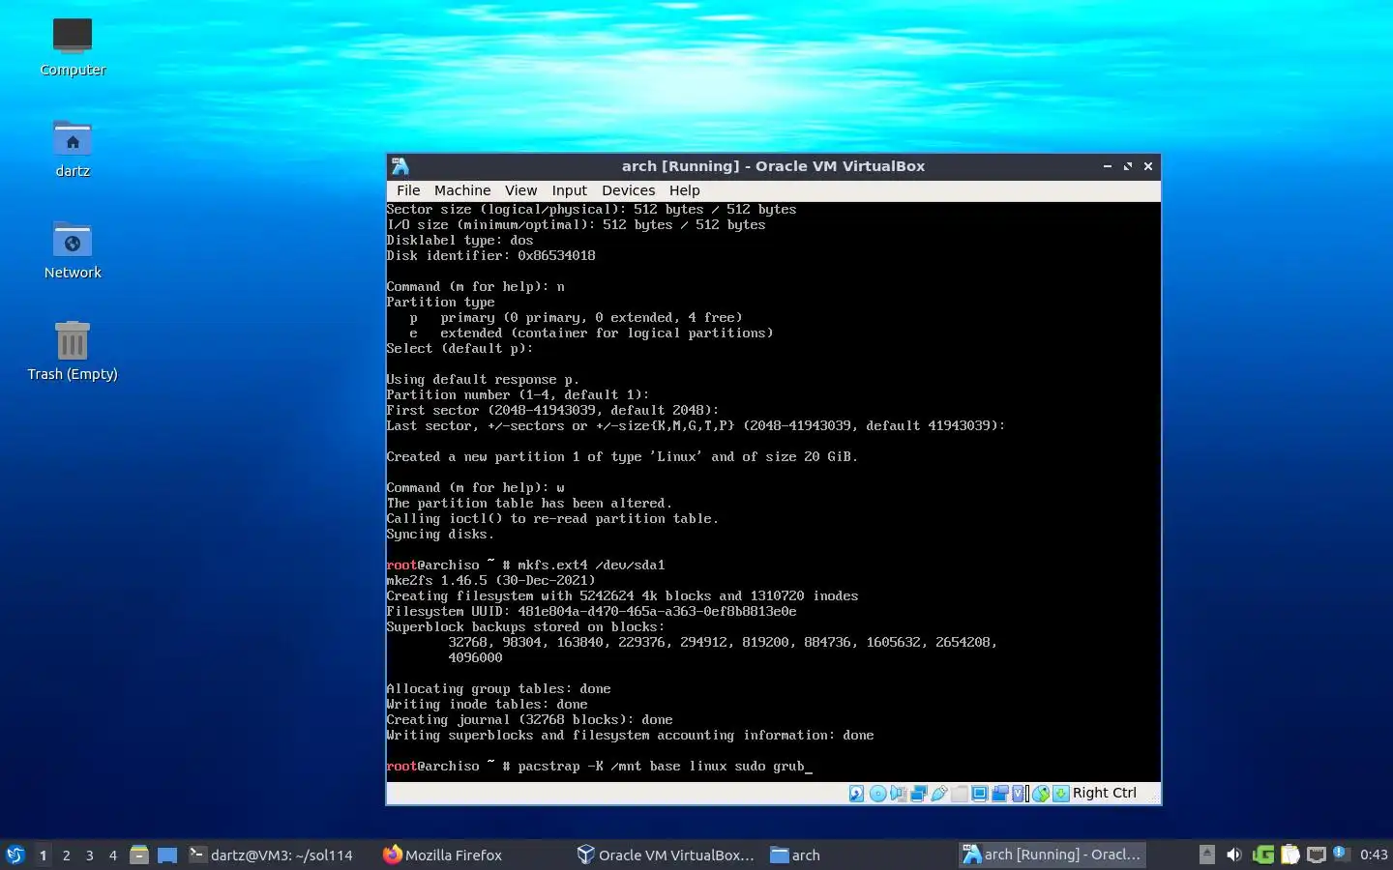Switch to Oracle VM VirtualBox manager taskbar entry
This screenshot has height=870, width=1393.
[666, 855]
